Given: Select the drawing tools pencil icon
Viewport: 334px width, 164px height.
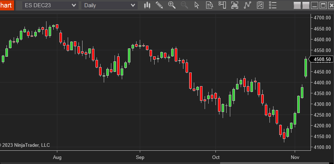Looking at the screenshot, I should [x=159, y=5].
